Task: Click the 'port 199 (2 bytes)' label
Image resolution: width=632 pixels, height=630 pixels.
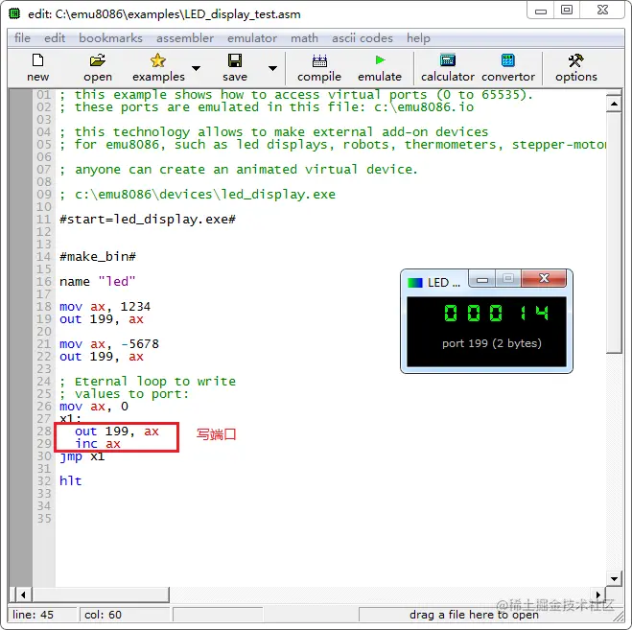Action: (492, 343)
